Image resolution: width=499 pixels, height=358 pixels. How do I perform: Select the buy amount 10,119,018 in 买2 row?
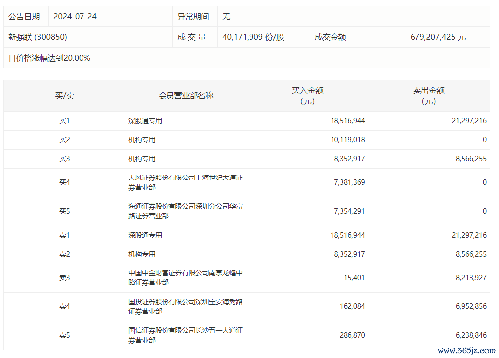[347, 140]
